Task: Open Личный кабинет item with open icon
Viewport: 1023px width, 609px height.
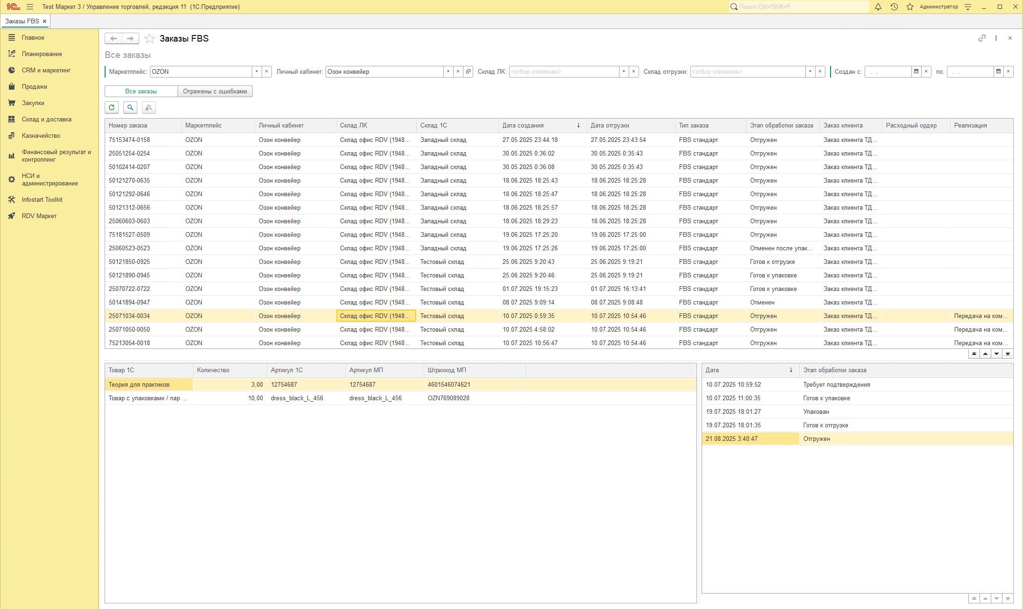Action: [468, 71]
